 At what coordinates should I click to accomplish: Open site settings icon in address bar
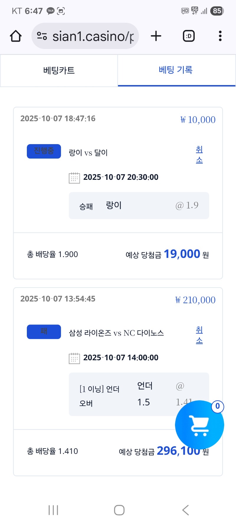click(42, 36)
